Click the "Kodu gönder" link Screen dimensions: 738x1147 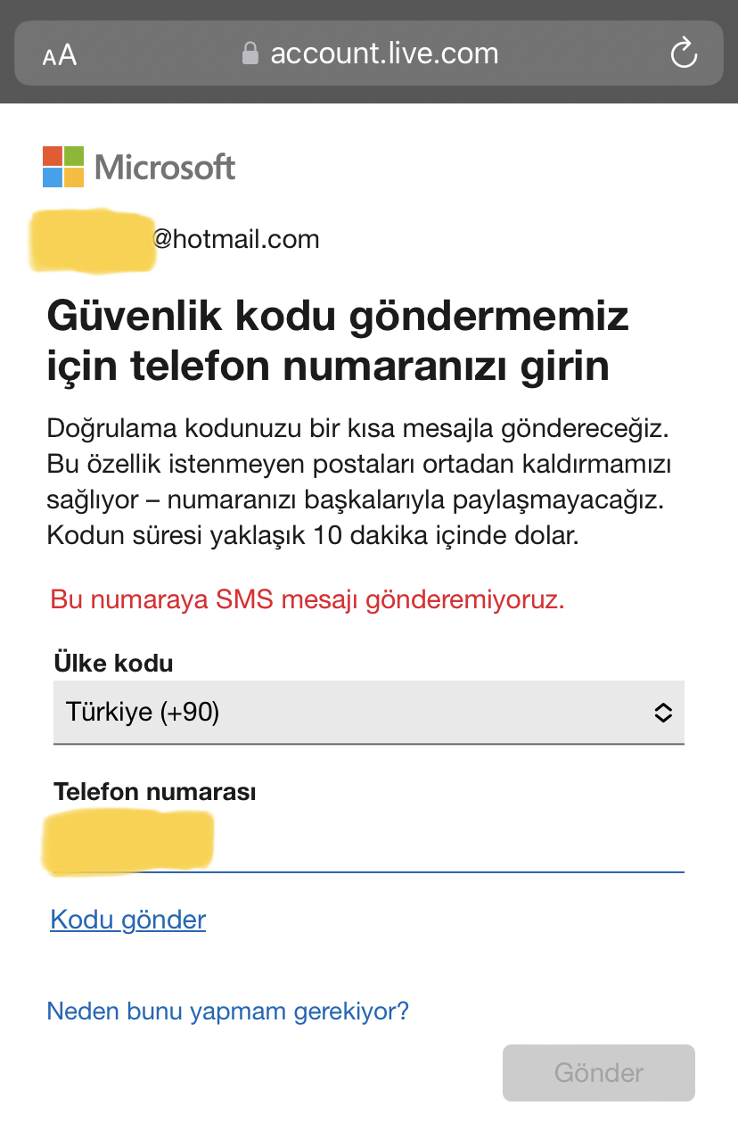pyautogui.click(x=128, y=920)
